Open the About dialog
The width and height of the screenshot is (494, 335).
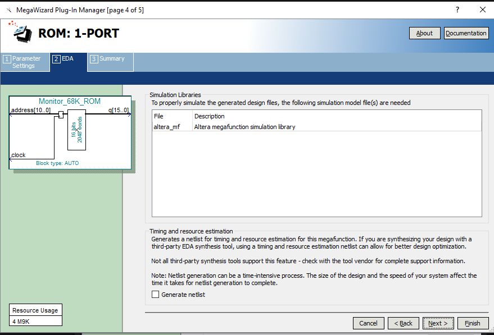(424, 33)
